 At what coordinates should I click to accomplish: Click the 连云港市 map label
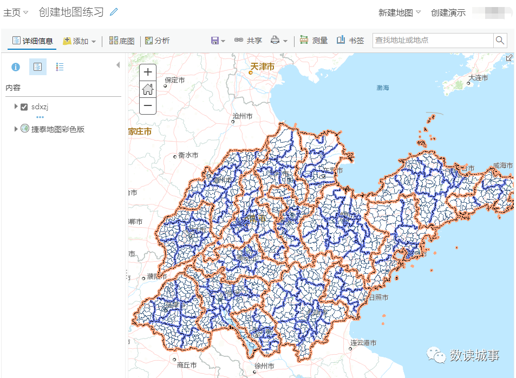(x=363, y=342)
